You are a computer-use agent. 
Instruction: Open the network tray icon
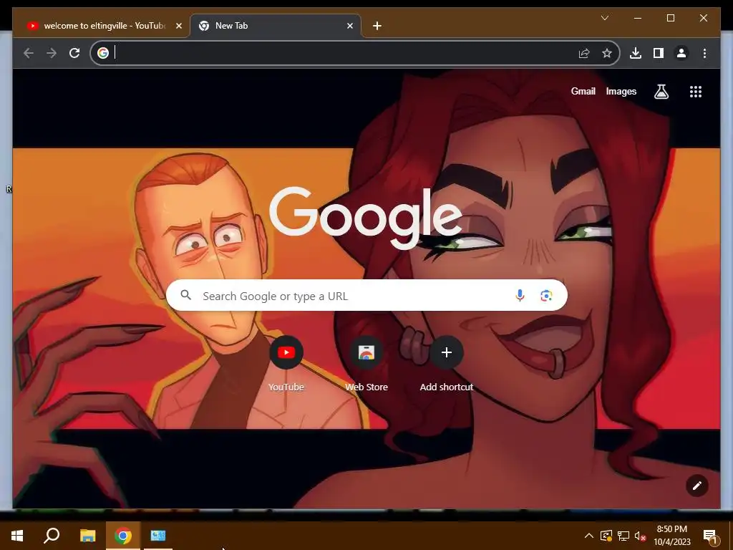[x=623, y=536]
